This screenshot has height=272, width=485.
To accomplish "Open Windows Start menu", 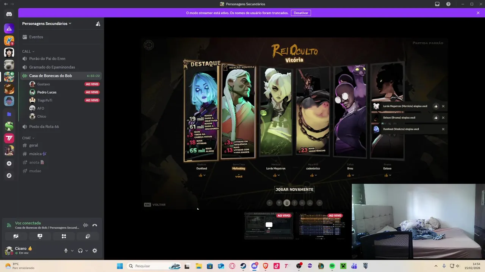I will tap(120, 266).
